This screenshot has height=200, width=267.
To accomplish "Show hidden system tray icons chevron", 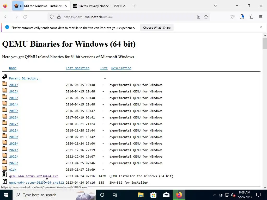I will click(x=215, y=195).
